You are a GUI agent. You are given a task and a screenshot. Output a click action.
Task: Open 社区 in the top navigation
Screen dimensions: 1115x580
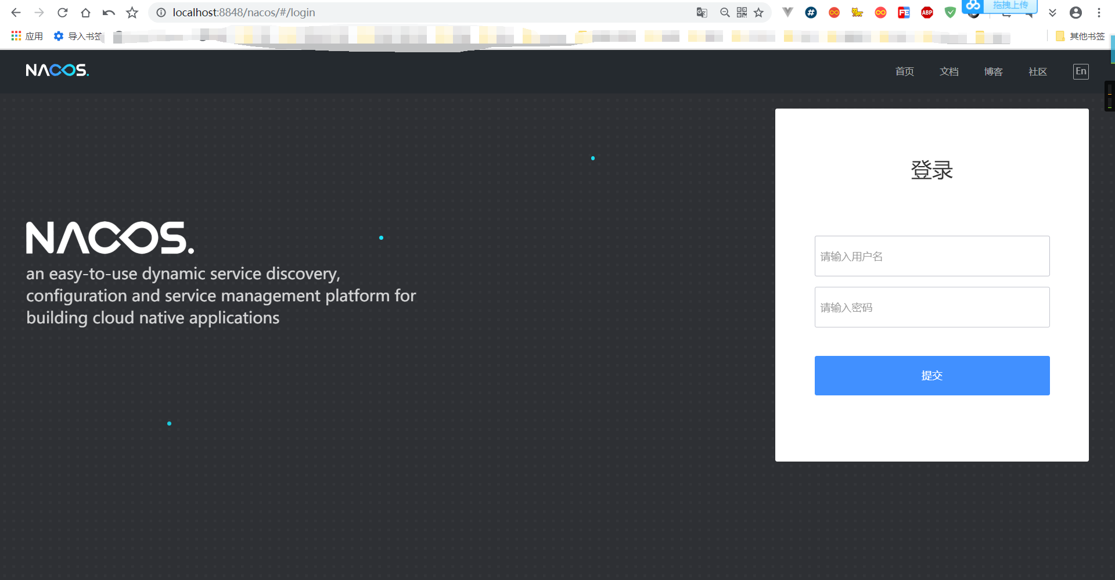coord(1037,71)
